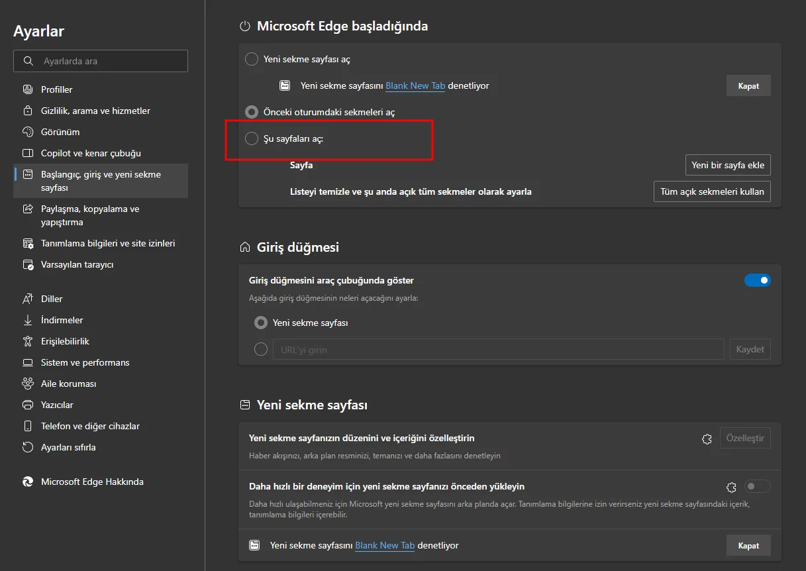
Task: Click the Görünüm palette icon
Action: coord(28,132)
